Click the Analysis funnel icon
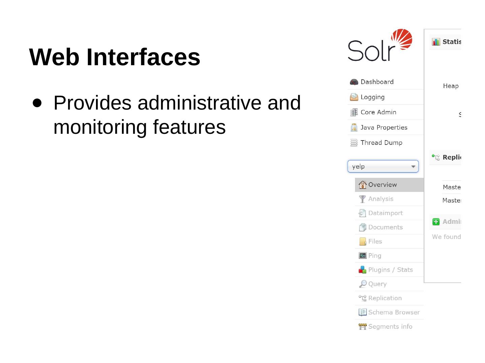Viewport: 485px width, 363px height. coord(362,199)
